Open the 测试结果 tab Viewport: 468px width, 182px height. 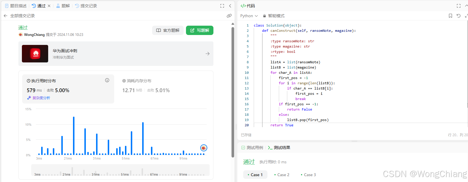coord(279,148)
